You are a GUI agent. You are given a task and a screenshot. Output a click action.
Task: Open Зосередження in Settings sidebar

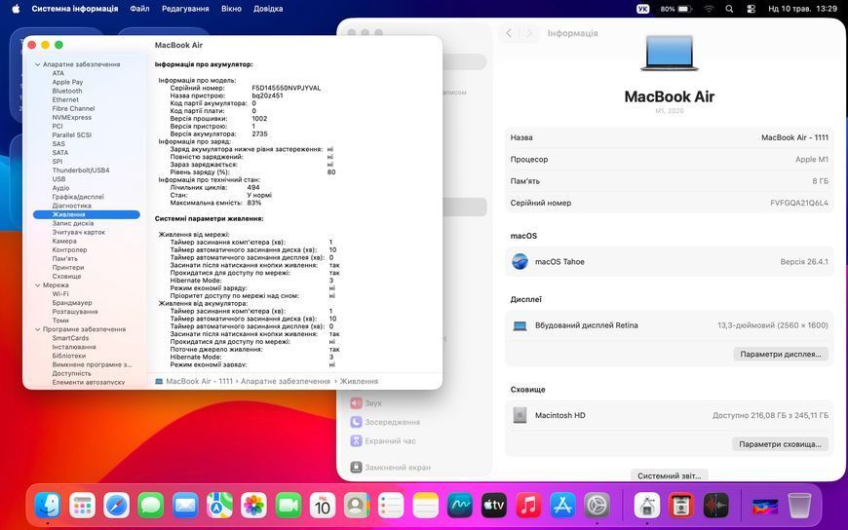click(384, 422)
